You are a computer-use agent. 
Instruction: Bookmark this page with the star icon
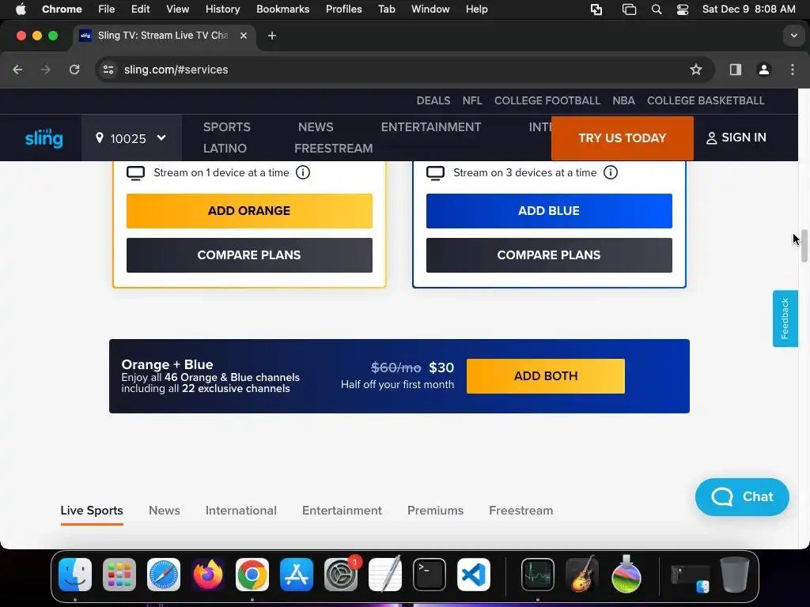coord(696,70)
